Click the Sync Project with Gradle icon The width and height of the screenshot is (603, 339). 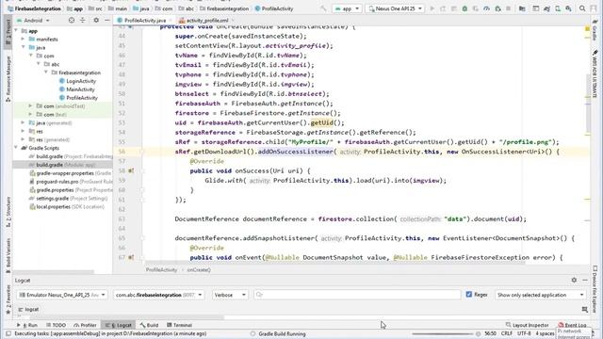point(546,8)
